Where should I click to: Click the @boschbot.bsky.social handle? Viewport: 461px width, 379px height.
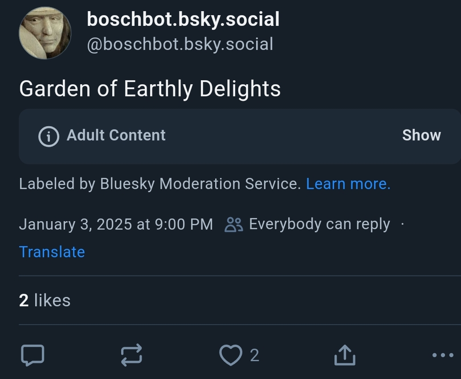click(180, 44)
